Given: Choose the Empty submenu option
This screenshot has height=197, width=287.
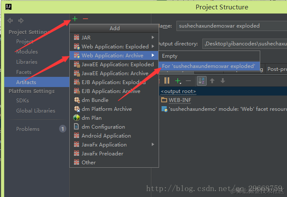Looking at the screenshot, I should pyautogui.click(x=209, y=56).
